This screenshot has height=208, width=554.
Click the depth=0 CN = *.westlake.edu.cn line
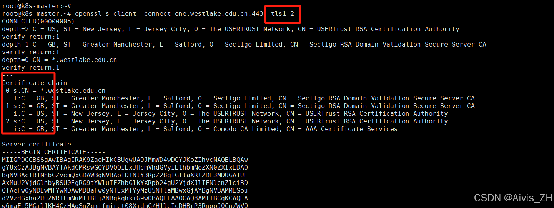(x=60, y=60)
